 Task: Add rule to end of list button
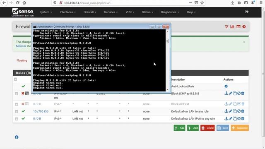[193, 128]
